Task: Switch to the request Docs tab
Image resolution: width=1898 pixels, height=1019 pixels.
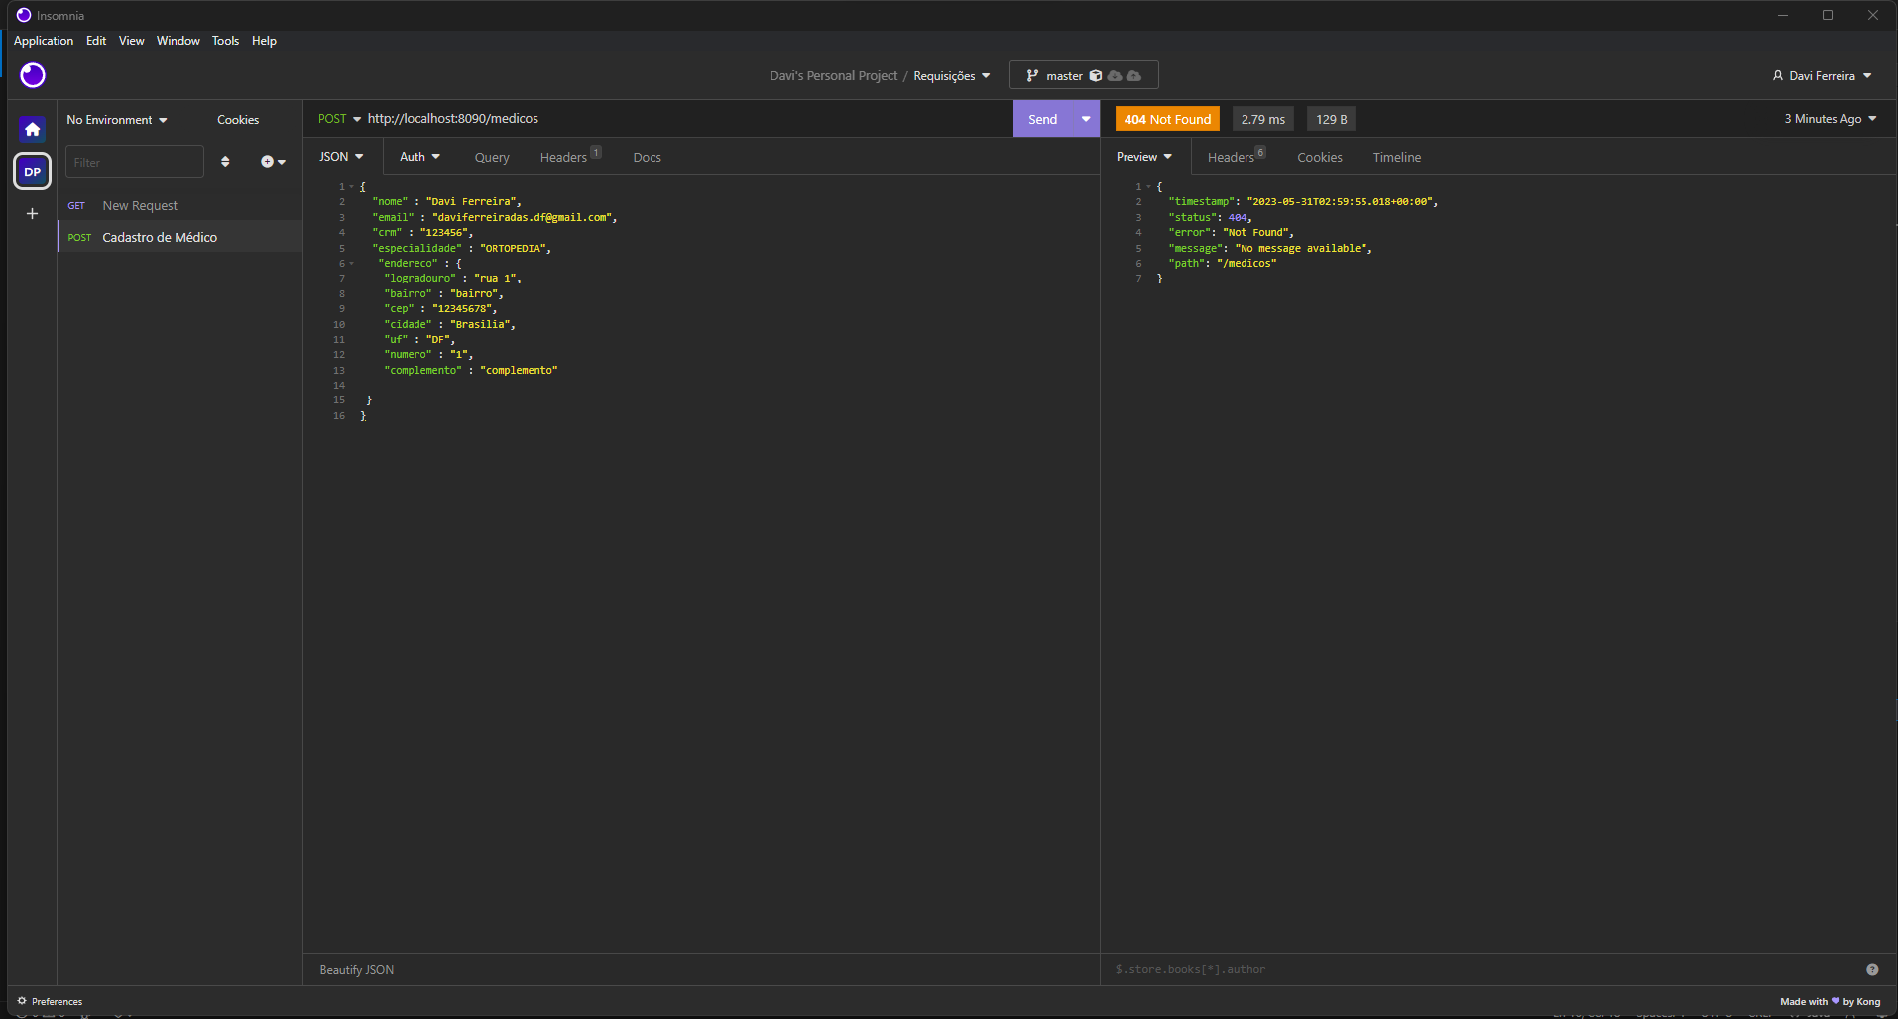Action: click(648, 158)
